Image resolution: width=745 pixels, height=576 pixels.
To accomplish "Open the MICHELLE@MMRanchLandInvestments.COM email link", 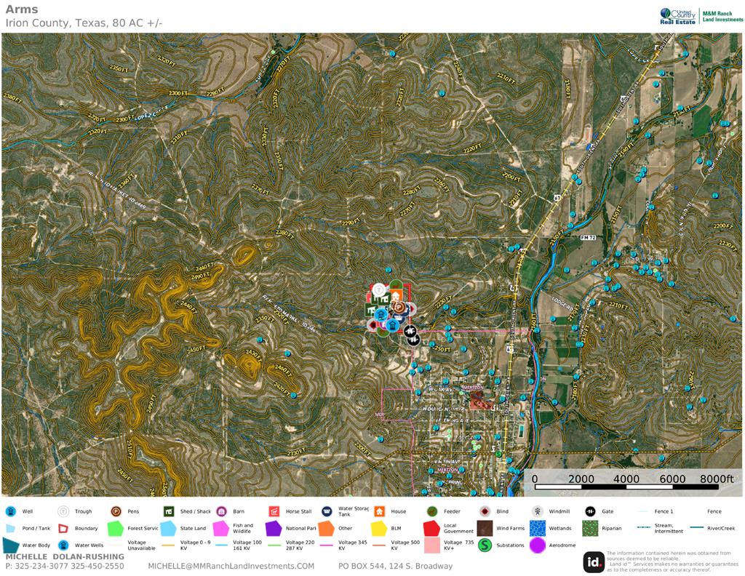I will point(231,566).
